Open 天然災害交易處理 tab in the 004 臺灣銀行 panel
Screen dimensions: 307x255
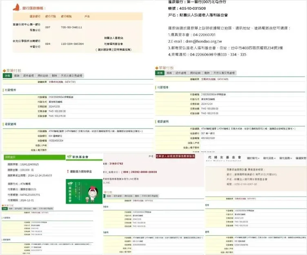(71, 75)
